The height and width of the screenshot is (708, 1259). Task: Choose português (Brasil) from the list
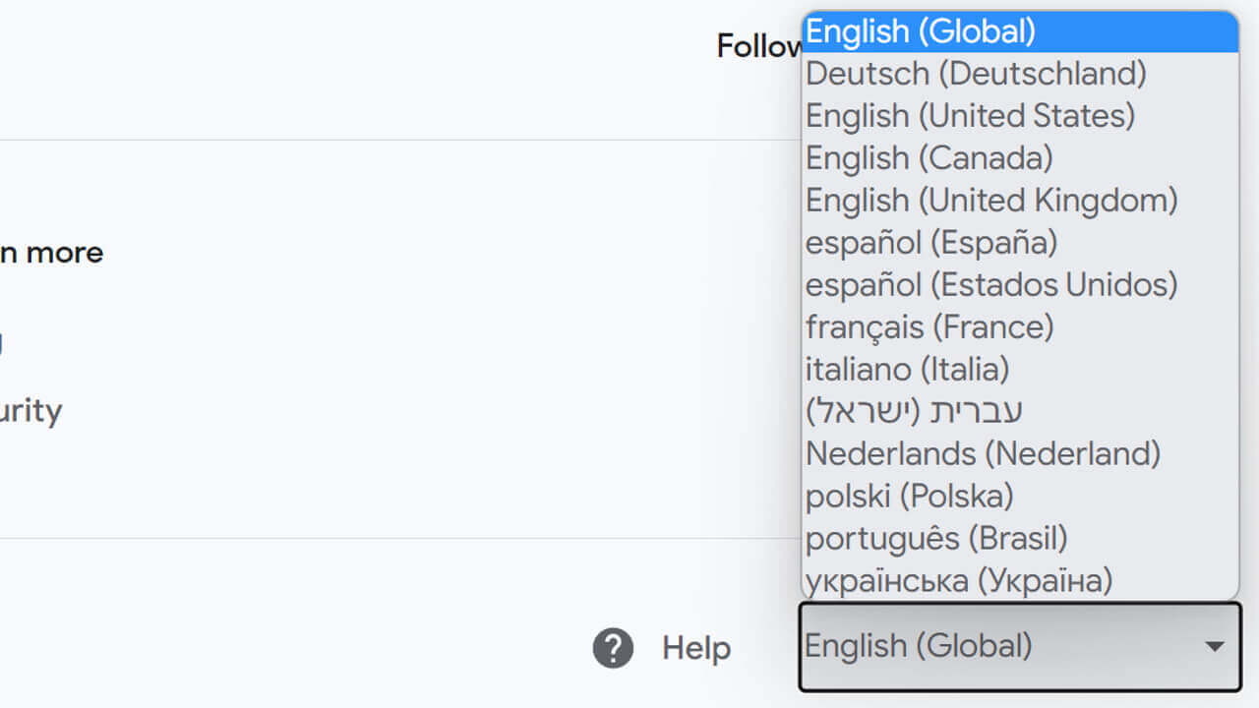(x=936, y=539)
